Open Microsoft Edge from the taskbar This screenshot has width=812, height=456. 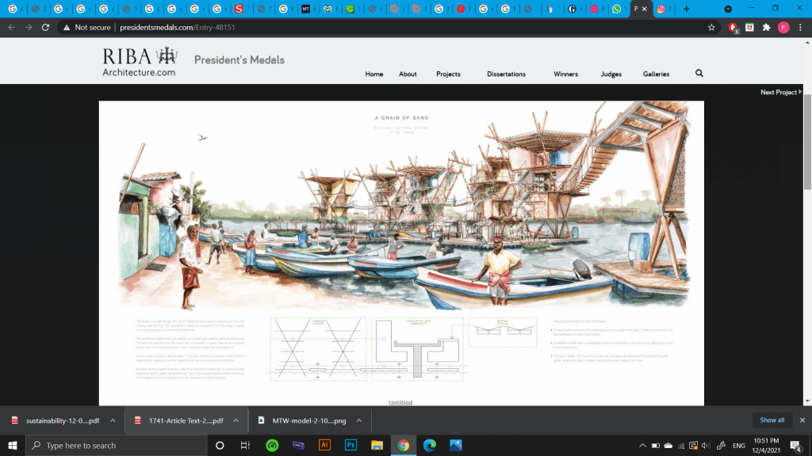[x=429, y=445]
